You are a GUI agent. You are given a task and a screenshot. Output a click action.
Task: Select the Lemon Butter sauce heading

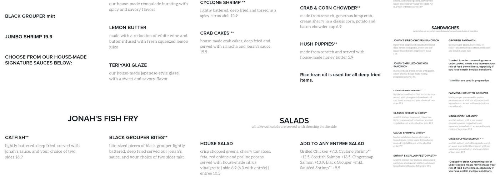pyautogui.click(x=127, y=28)
